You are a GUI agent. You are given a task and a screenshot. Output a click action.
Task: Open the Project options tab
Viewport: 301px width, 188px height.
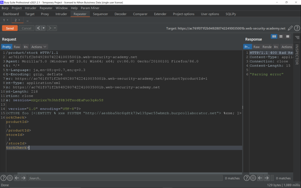click(x=184, y=14)
